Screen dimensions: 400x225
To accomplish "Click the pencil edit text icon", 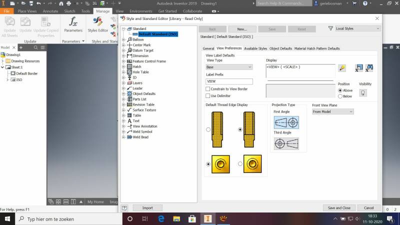I will tap(342, 68).
